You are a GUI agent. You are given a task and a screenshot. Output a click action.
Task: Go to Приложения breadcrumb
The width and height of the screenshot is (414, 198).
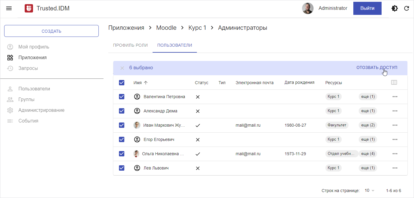[x=126, y=28]
